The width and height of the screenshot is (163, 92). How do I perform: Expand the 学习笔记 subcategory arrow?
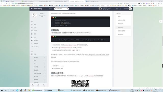45,57
